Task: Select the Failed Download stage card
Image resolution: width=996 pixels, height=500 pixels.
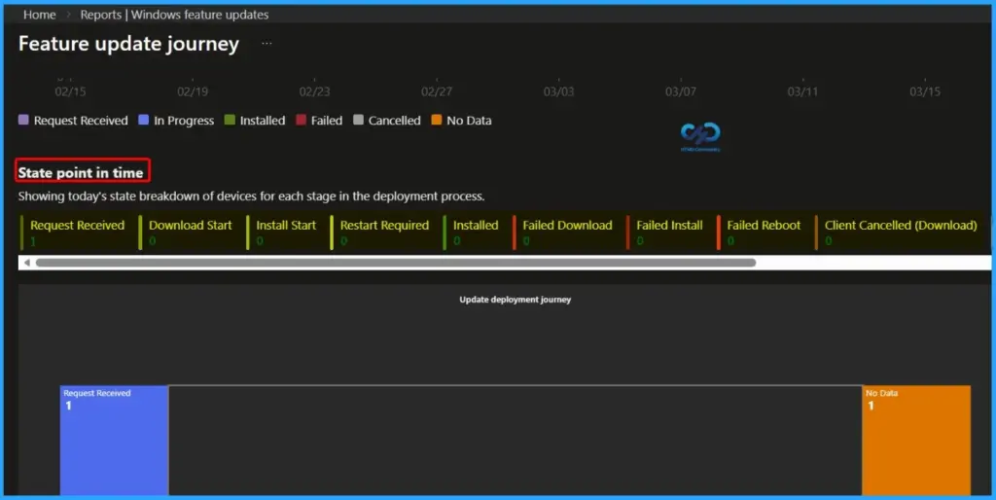Action: [x=565, y=232]
